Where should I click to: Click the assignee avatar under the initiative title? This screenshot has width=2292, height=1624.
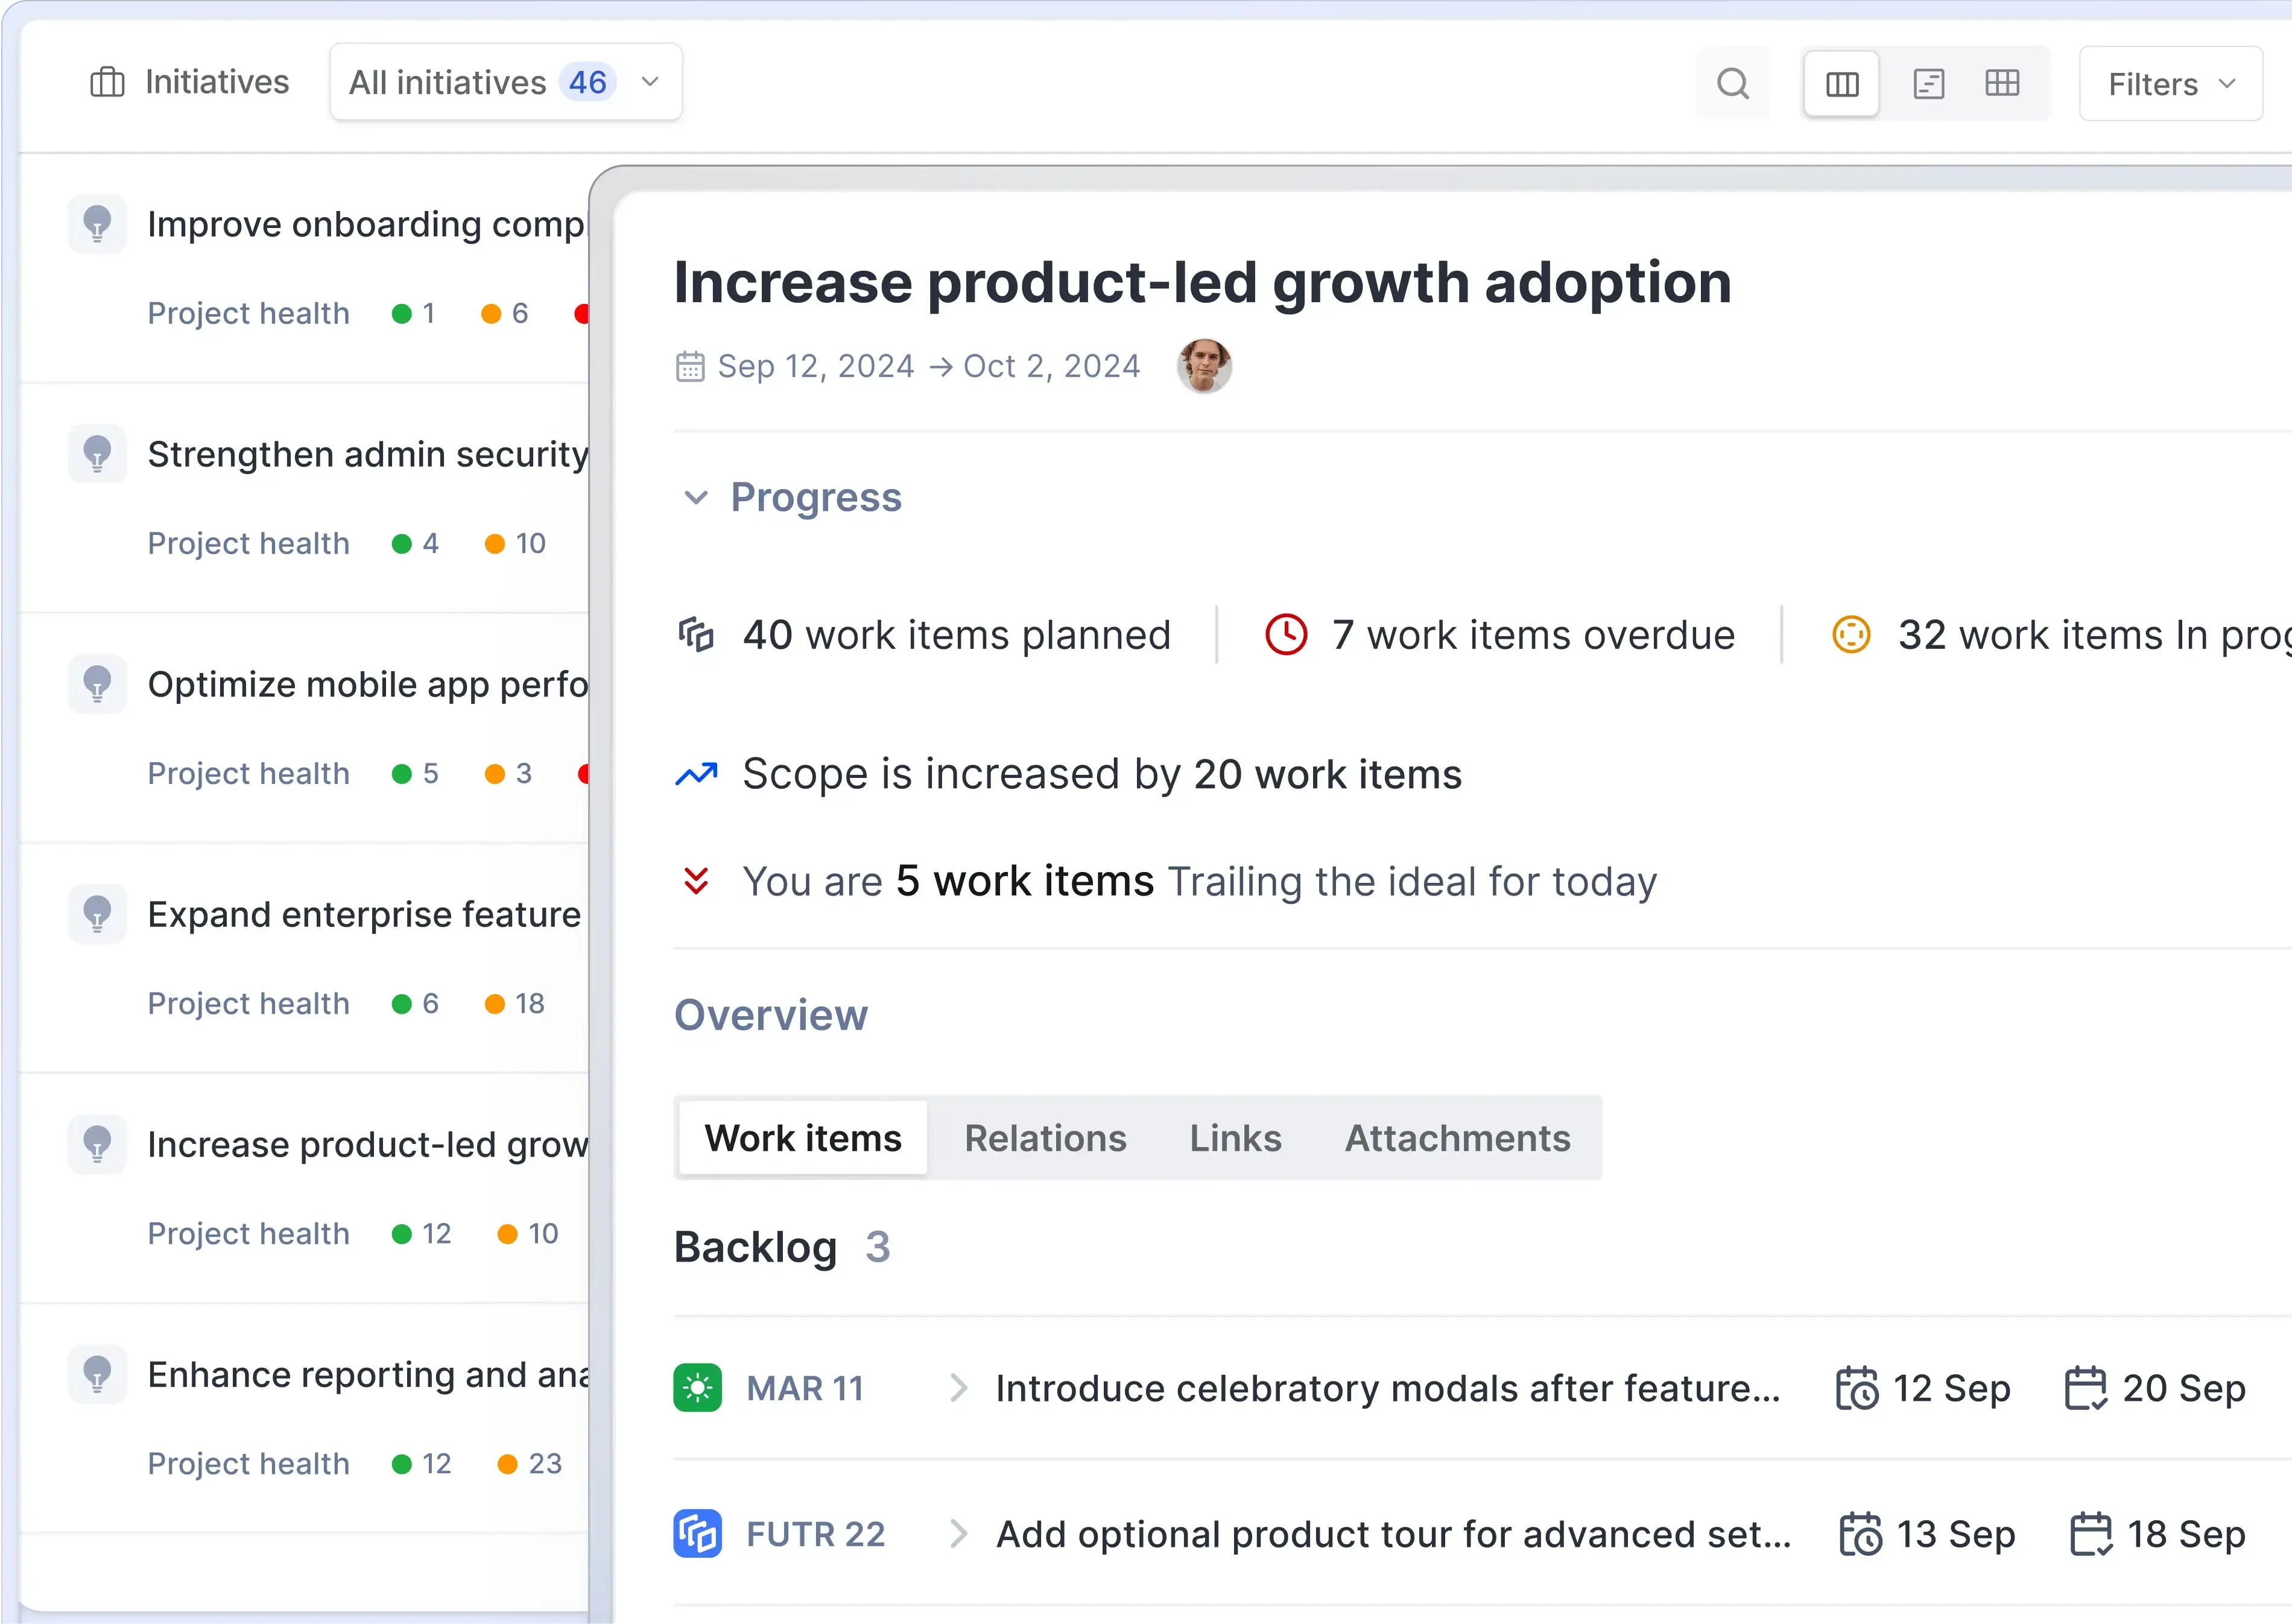1204,366
